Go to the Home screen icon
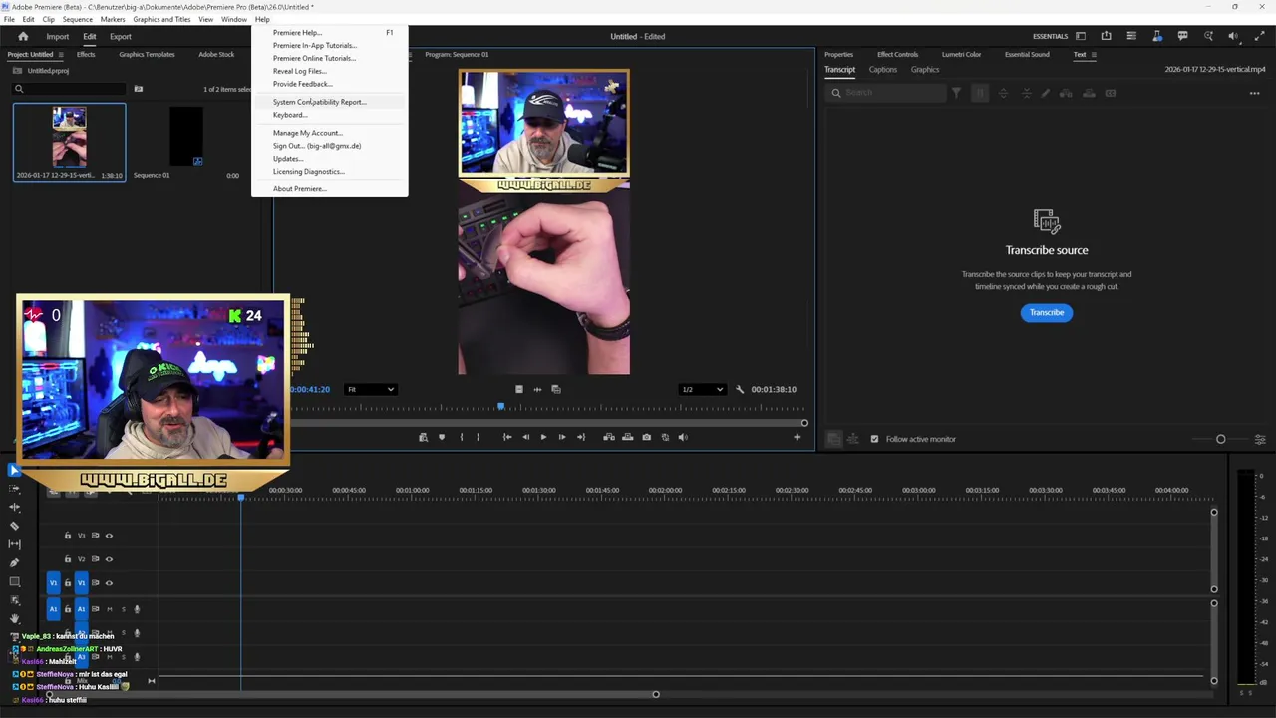1276x718 pixels. [x=23, y=37]
